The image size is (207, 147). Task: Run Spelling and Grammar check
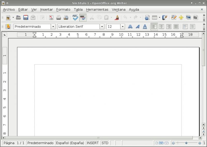pos(75,17)
